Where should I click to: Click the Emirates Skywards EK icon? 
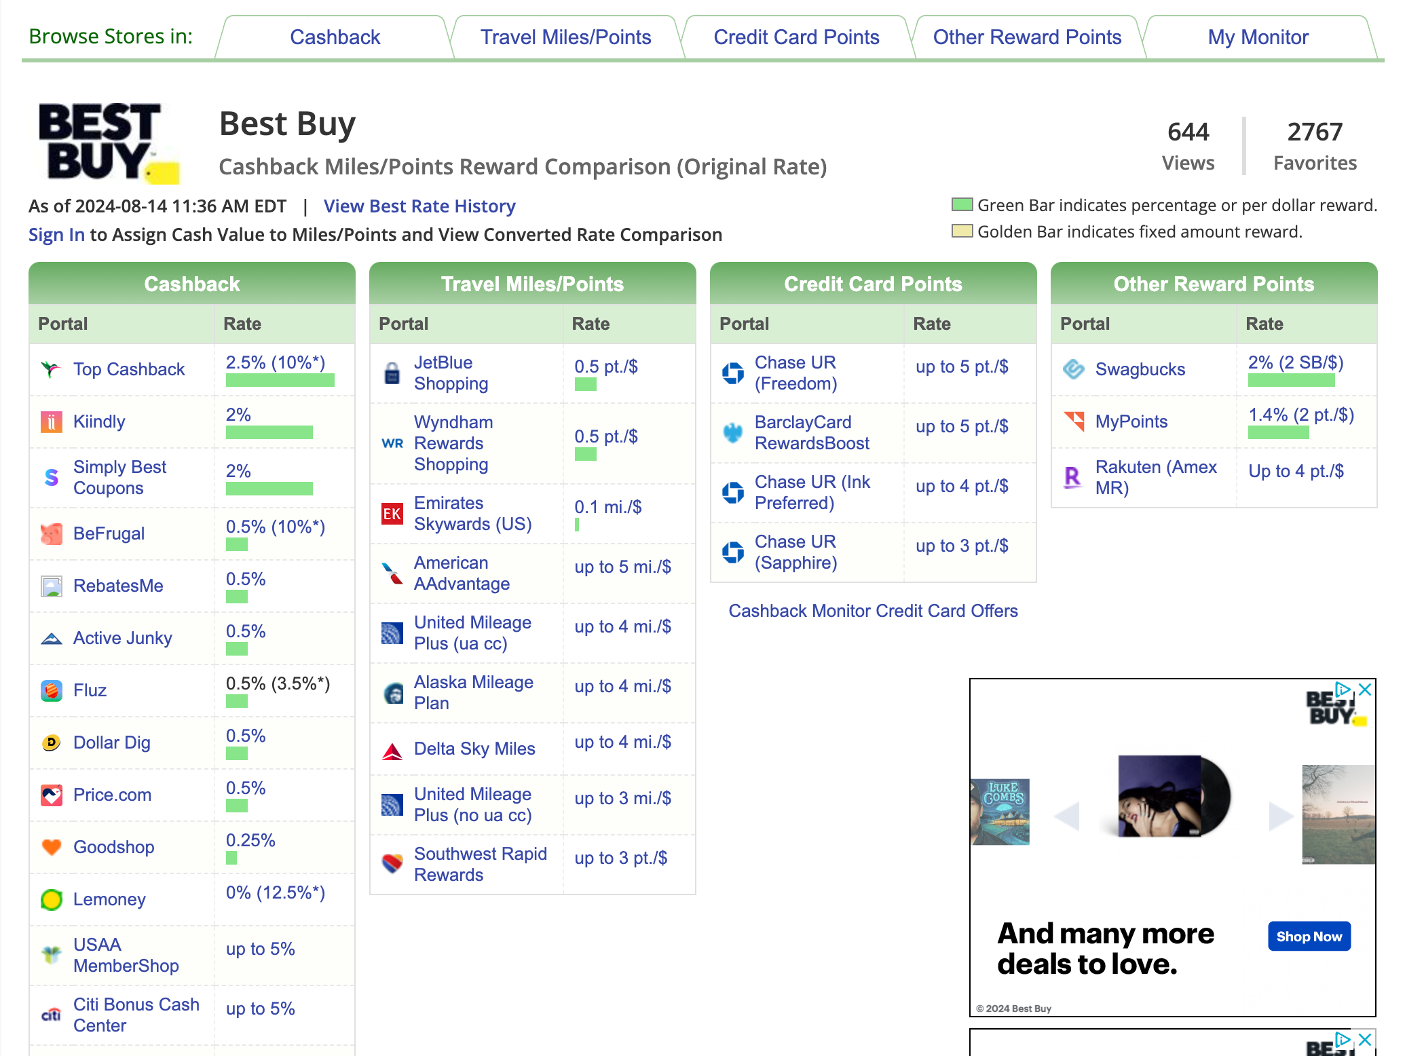392,514
